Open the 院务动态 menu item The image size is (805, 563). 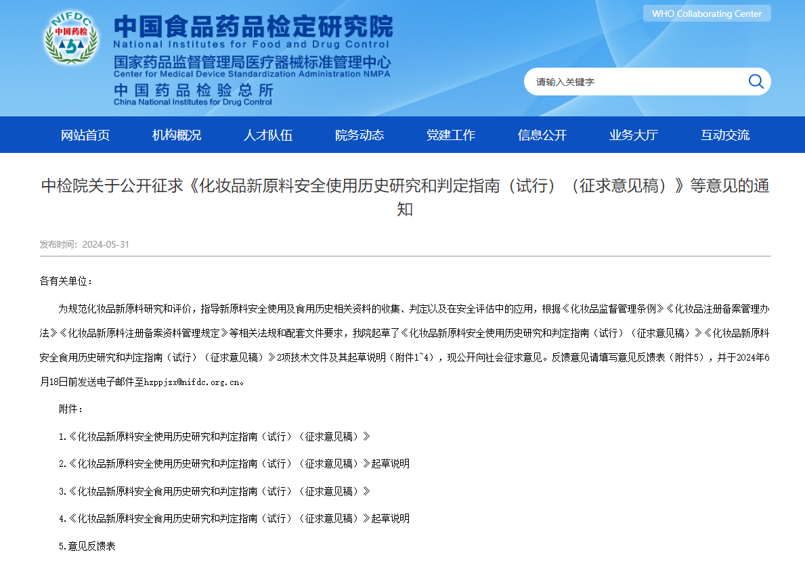pos(360,135)
